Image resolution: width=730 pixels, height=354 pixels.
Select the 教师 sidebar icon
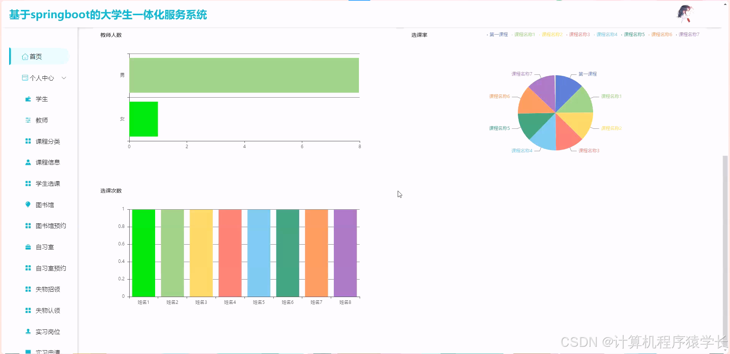pyautogui.click(x=27, y=120)
